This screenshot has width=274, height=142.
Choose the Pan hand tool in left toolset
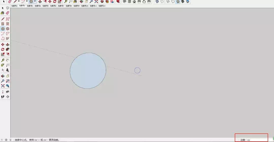point(8,76)
